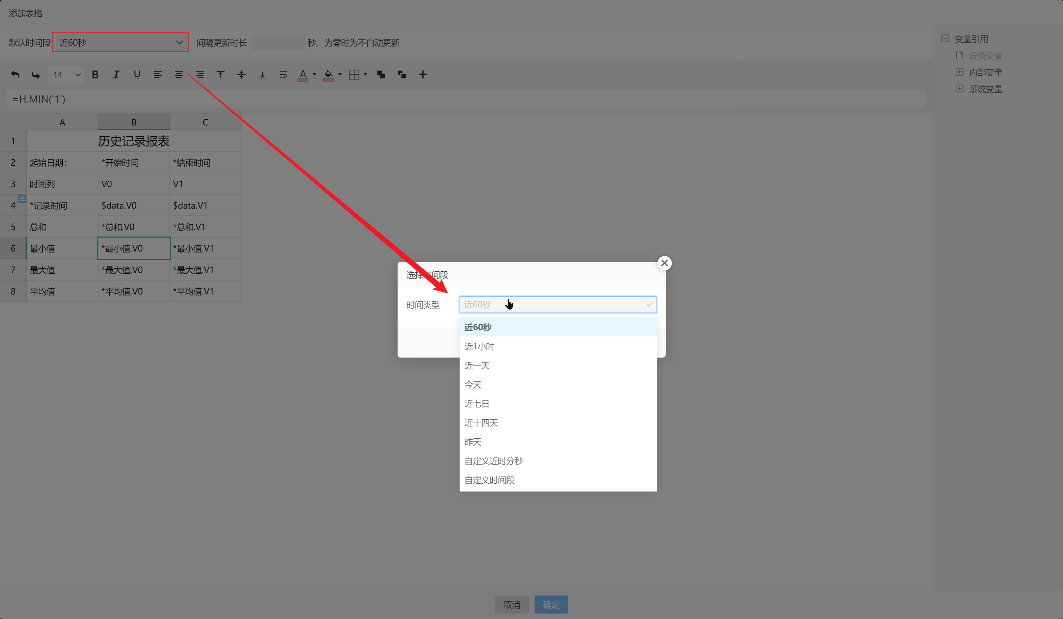Toggle text wrap icon

coord(283,75)
